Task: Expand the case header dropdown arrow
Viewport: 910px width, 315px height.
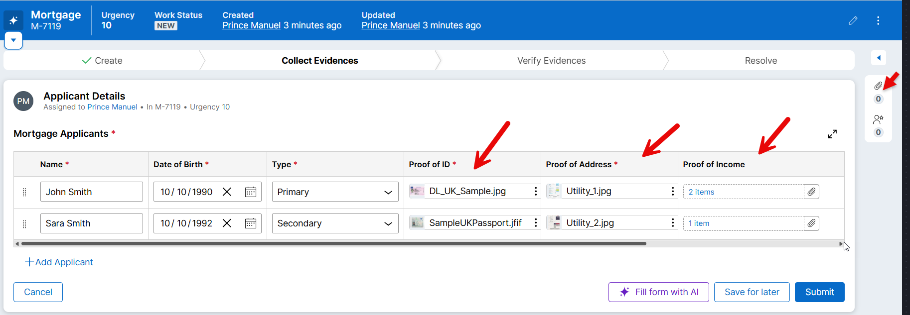Action: pos(13,40)
